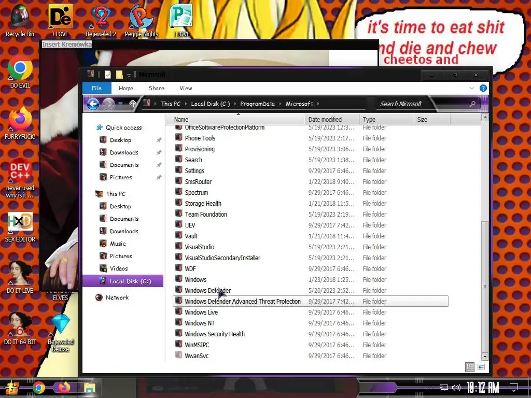Expand the chevron after Microsoft breadcrumb
This screenshot has width=531, height=398.
pyautogui.click(x=318, y=104)
